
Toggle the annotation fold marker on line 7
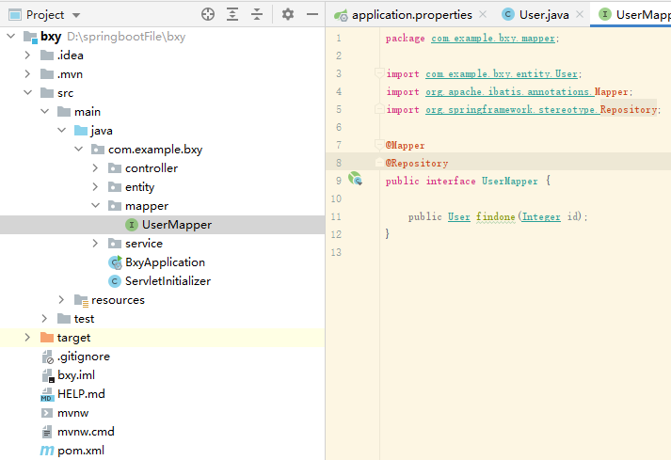(x=379, y=145)
